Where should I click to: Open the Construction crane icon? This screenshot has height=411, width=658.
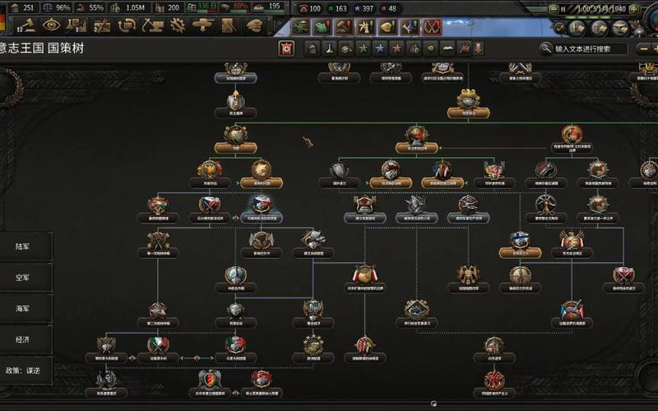(x=152, y=25)
